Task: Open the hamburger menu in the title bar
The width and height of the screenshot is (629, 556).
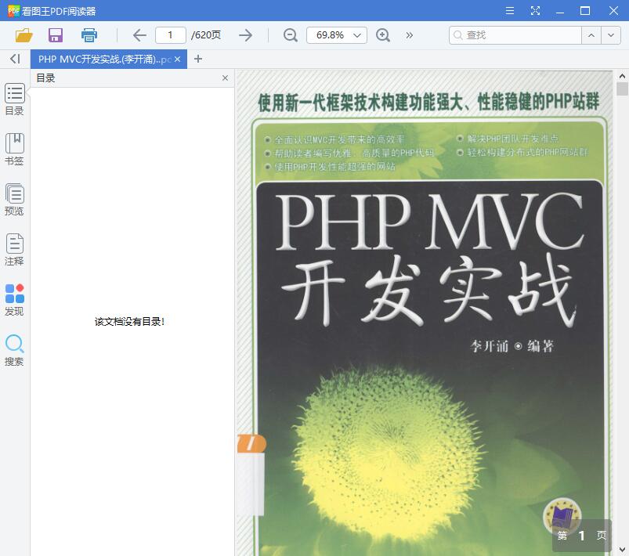Action: [x=509, y=11]
